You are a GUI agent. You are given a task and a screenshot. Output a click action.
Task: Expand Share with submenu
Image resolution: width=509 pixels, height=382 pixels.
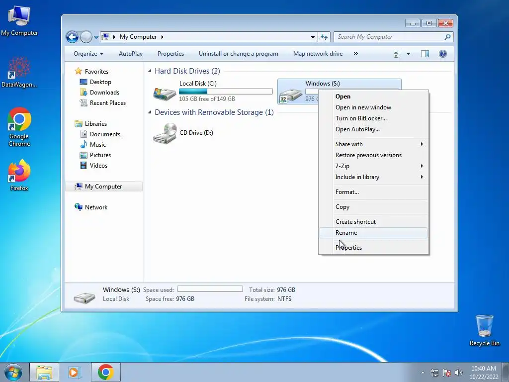373,144
